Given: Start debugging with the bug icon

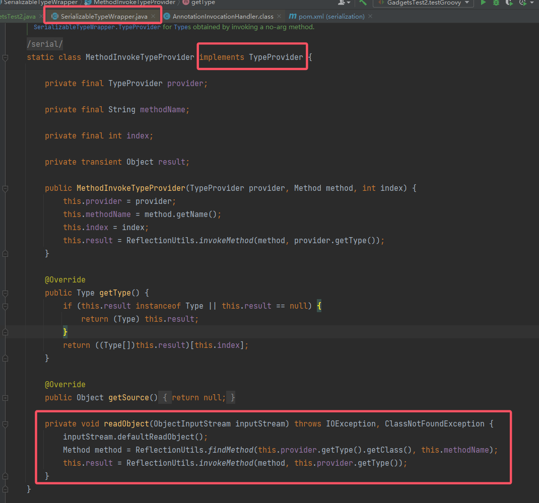Looking at the screenshot, I should tap(496, 3).
